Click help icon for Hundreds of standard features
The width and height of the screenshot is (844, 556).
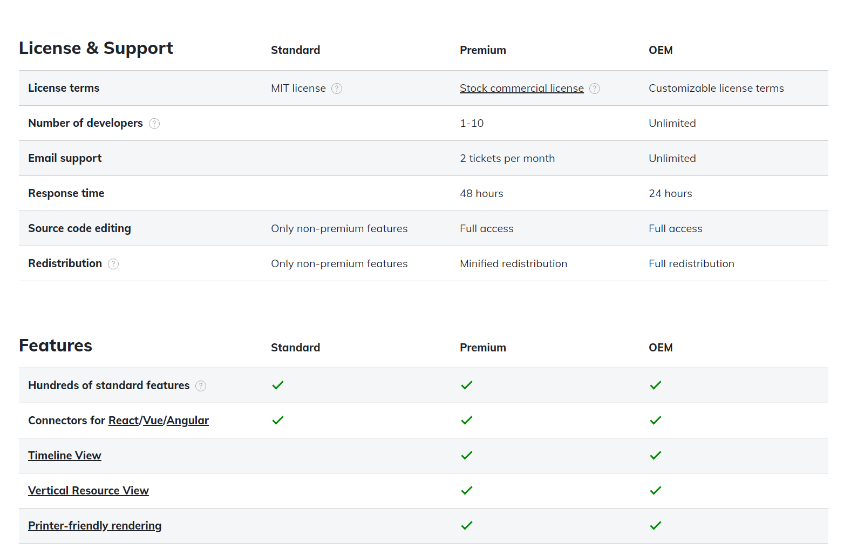tap(201, 386)
